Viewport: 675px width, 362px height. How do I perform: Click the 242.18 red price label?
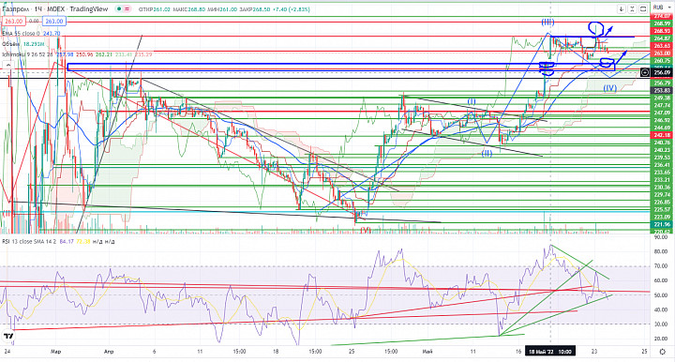pos(662,135)
